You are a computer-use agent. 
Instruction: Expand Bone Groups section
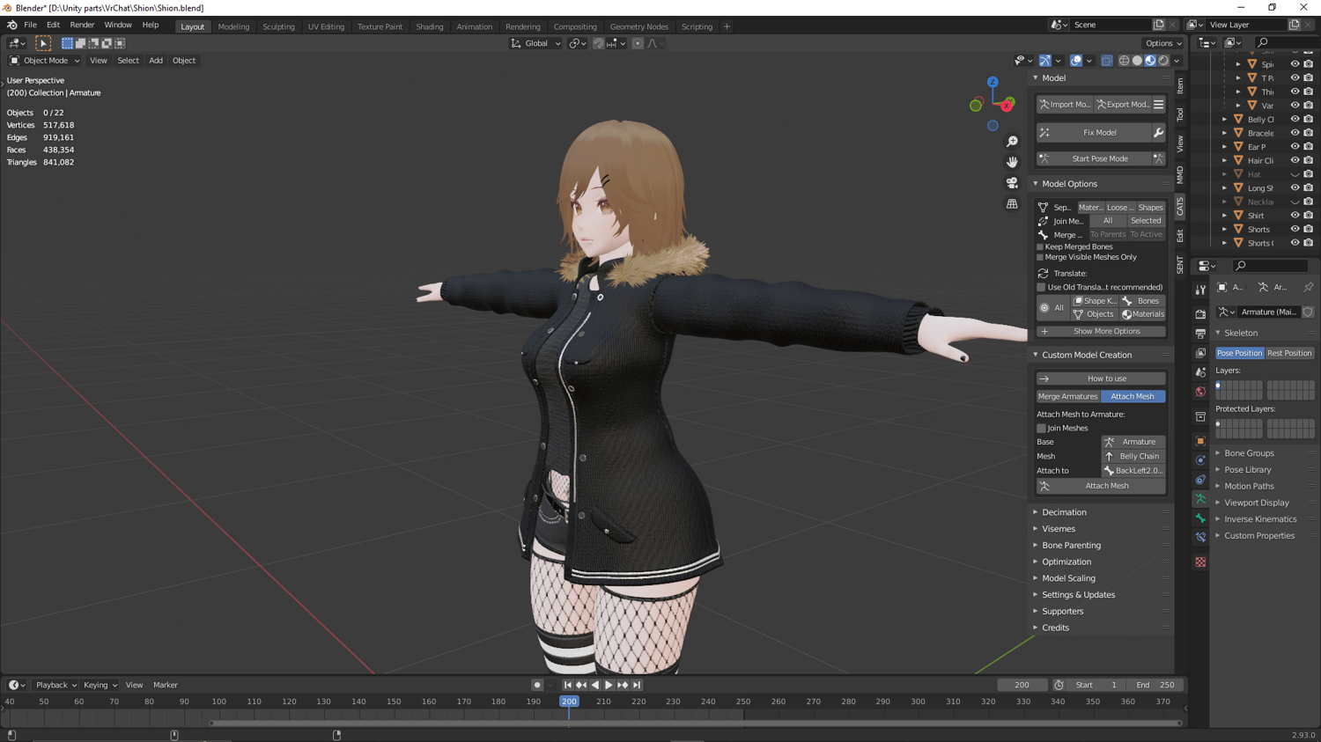pos(1249,453)
